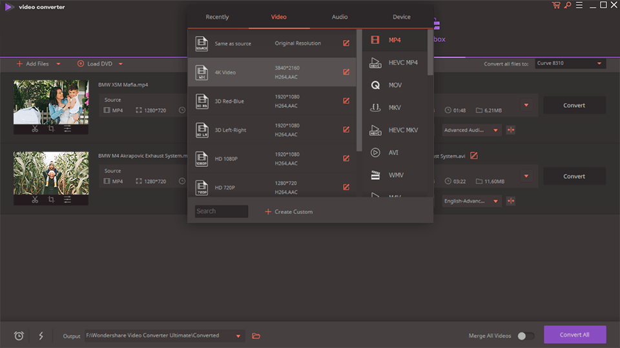Click the schedule alarm clock icon
Image resolution: width=620 pixels, height=348 pixels.
tap(19, 336)
